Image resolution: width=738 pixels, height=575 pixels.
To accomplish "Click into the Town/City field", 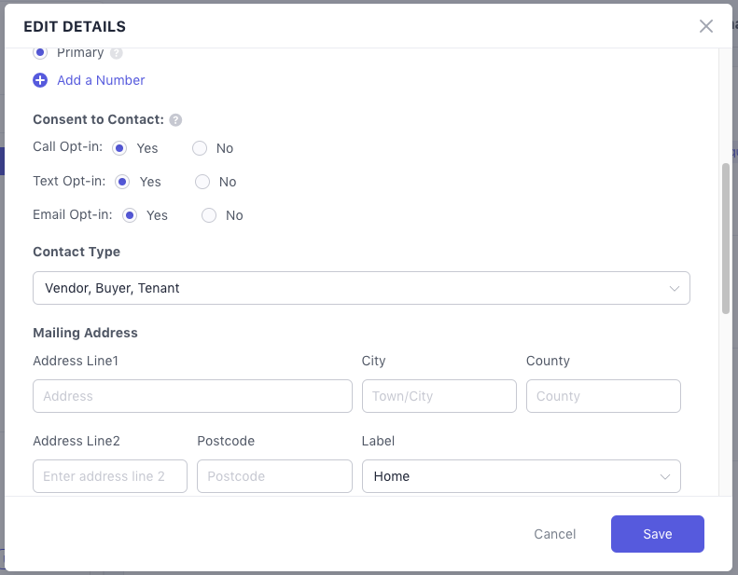I will coord(439,396).
